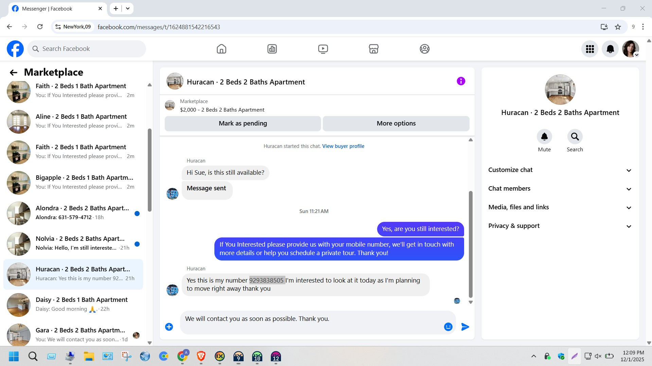The width and height of the screenshot is (652, 366).
Task: Open account profile picture menu
Action: (x=631, y=49)
